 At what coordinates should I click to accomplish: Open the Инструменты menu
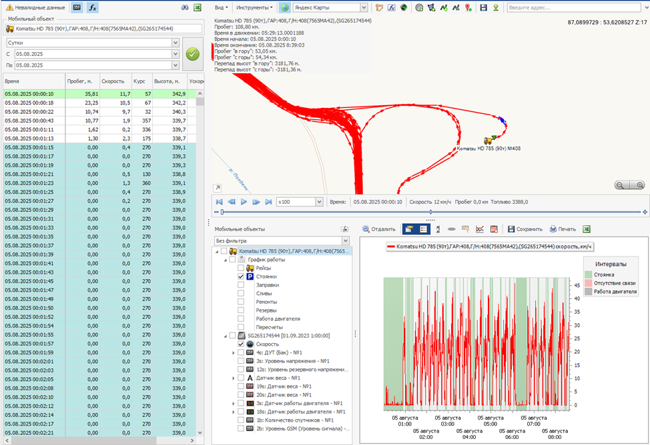254,8
